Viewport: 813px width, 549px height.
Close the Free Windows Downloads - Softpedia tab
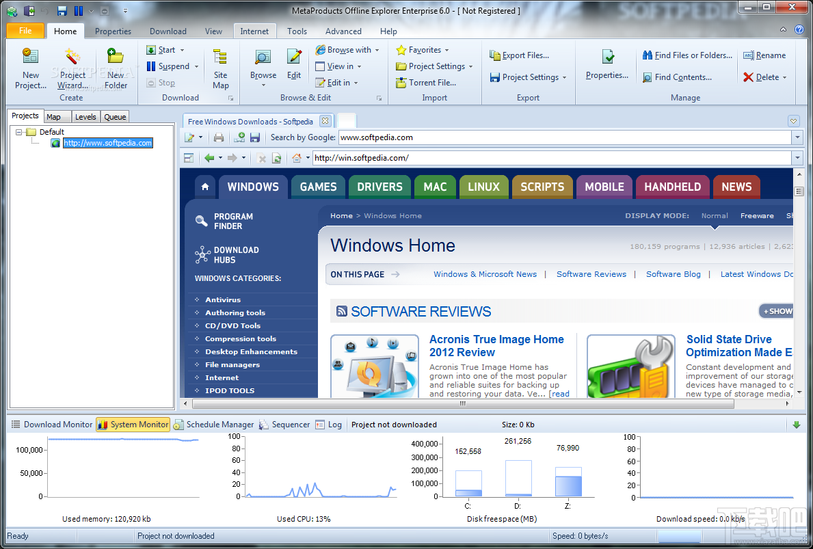(x=325, y=121)
